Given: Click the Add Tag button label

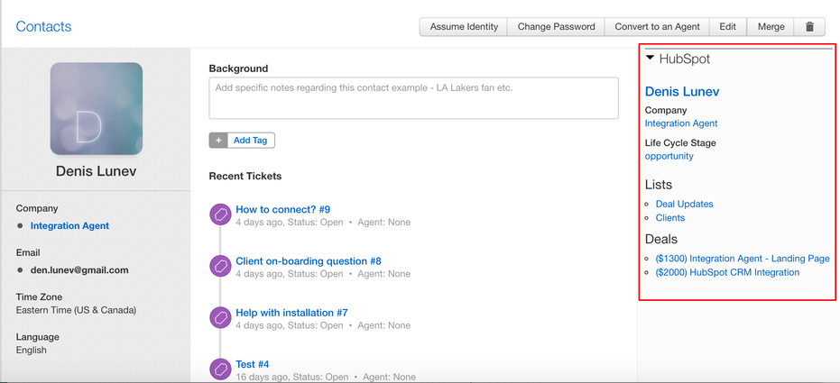Looking at the screenshot, I should coord(250,141).
